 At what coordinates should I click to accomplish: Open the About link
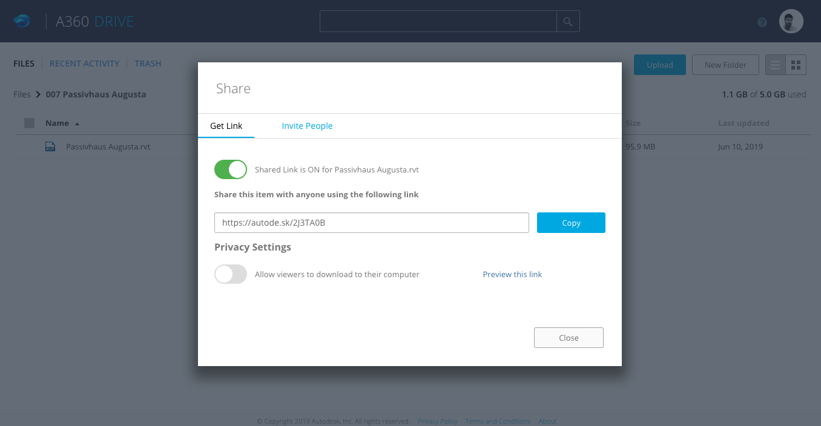(x=547, y=421)
